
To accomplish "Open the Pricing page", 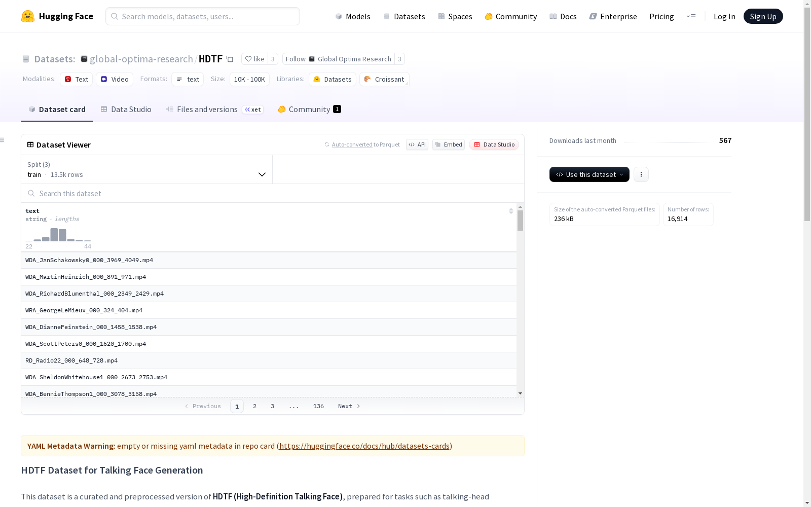I will tap(661, 16).
